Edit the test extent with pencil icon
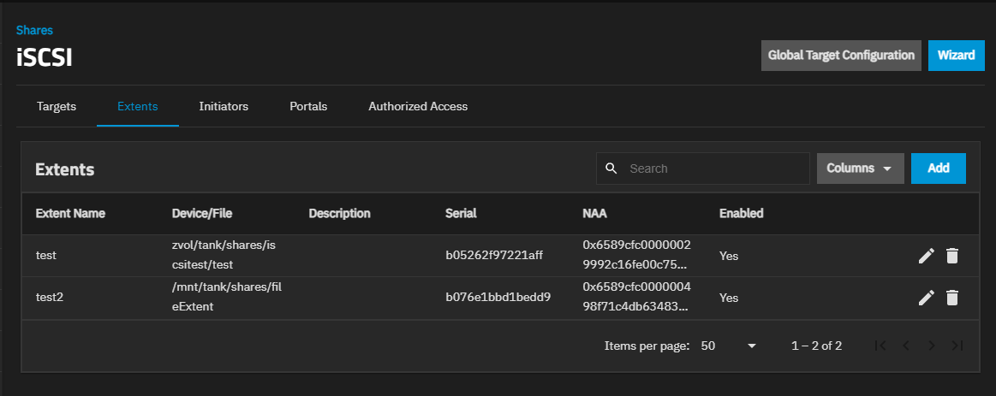 click(926, 256)
